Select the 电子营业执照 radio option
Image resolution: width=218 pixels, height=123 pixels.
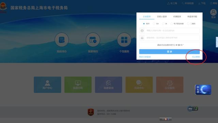coord(172,24)
